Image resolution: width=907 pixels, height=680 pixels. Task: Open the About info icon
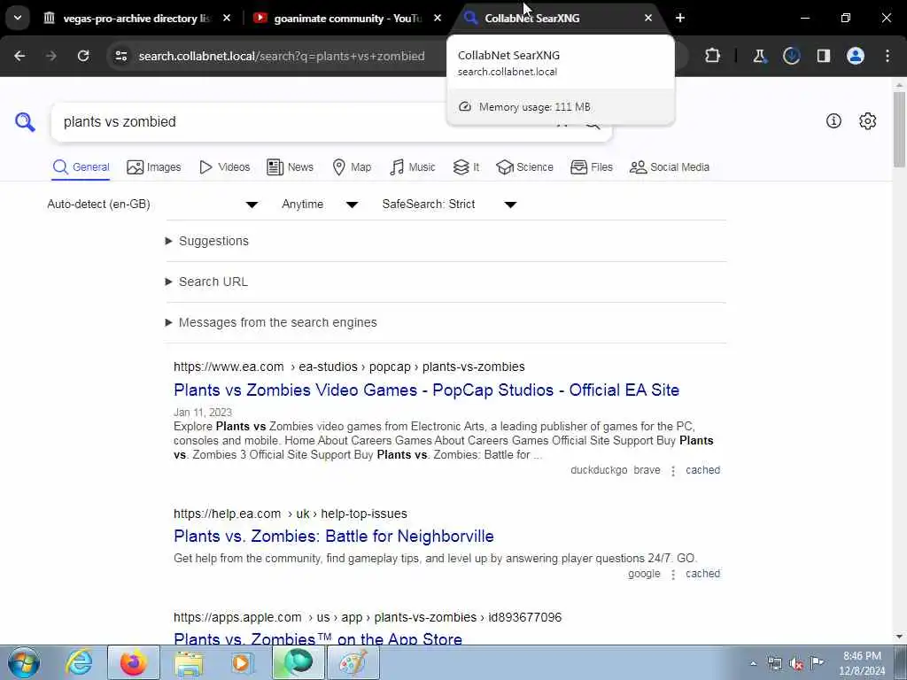point(833,120)
